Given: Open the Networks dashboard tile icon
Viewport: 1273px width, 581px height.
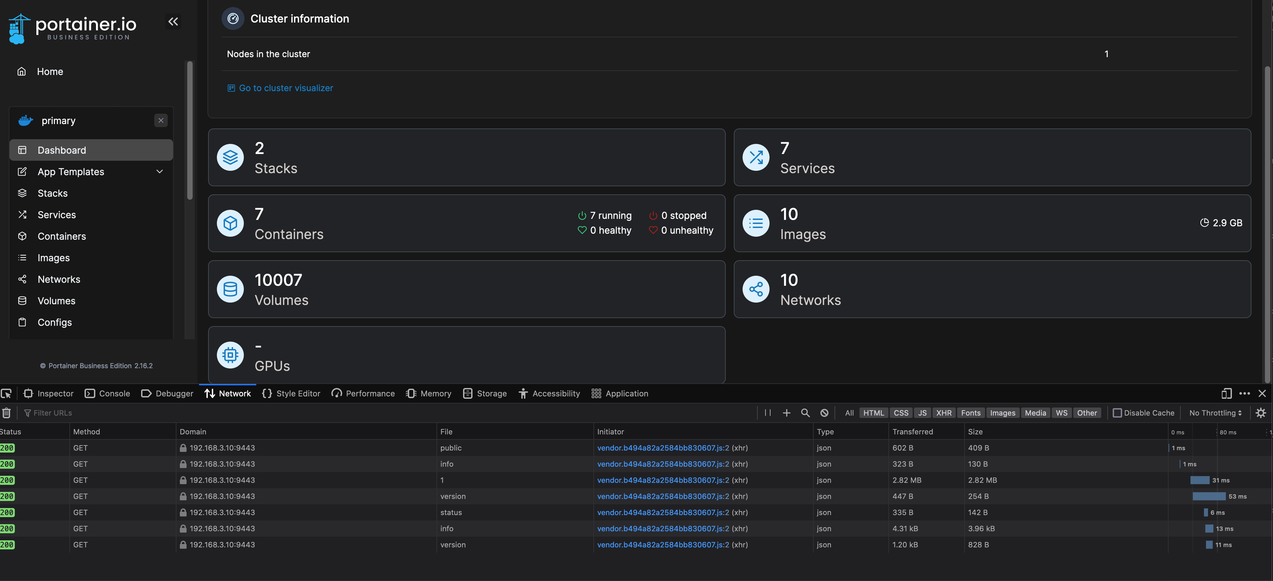Looking at the screenshot, I should pyautogui.click(x=756, y=289).
